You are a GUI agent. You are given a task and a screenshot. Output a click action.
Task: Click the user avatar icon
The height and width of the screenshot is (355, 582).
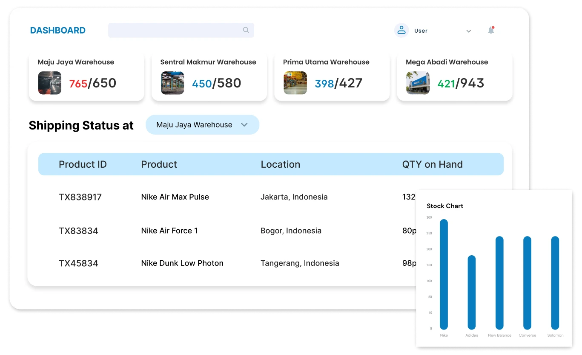(x=401, y=31)
